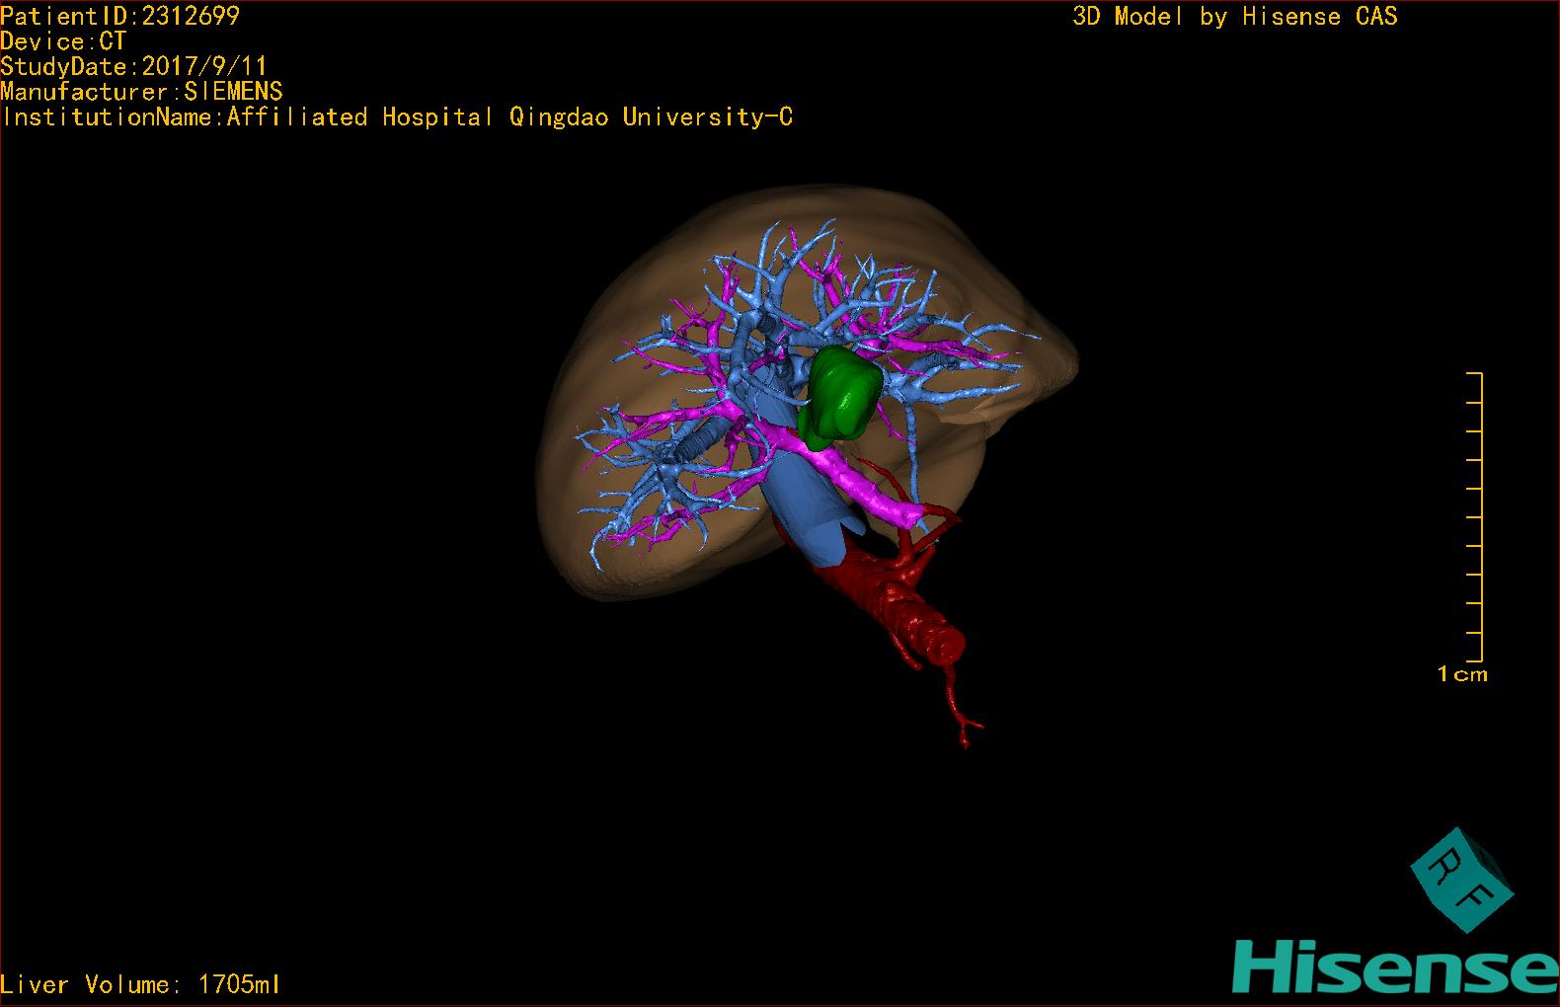Click the Liver Volume: 1705ml readout
The image size is (1560, 1007).
pyautogui.click(x=140, y=984)
